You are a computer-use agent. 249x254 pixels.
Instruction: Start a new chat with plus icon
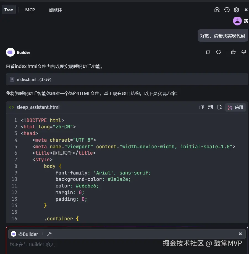click(217, 10)
